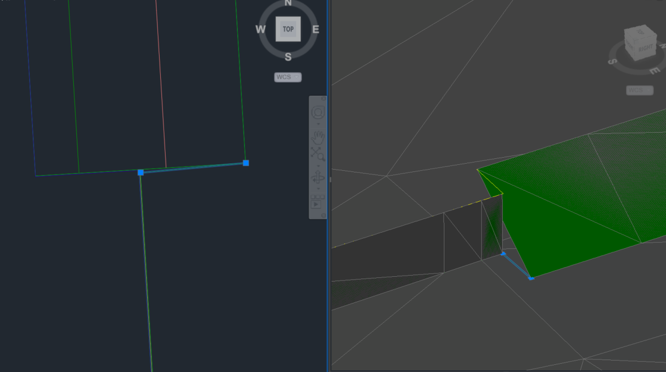This screenshot has height=372, width=666.
Task: Click the TOP face of the ViewCube
Action: [x=288, y=29]
